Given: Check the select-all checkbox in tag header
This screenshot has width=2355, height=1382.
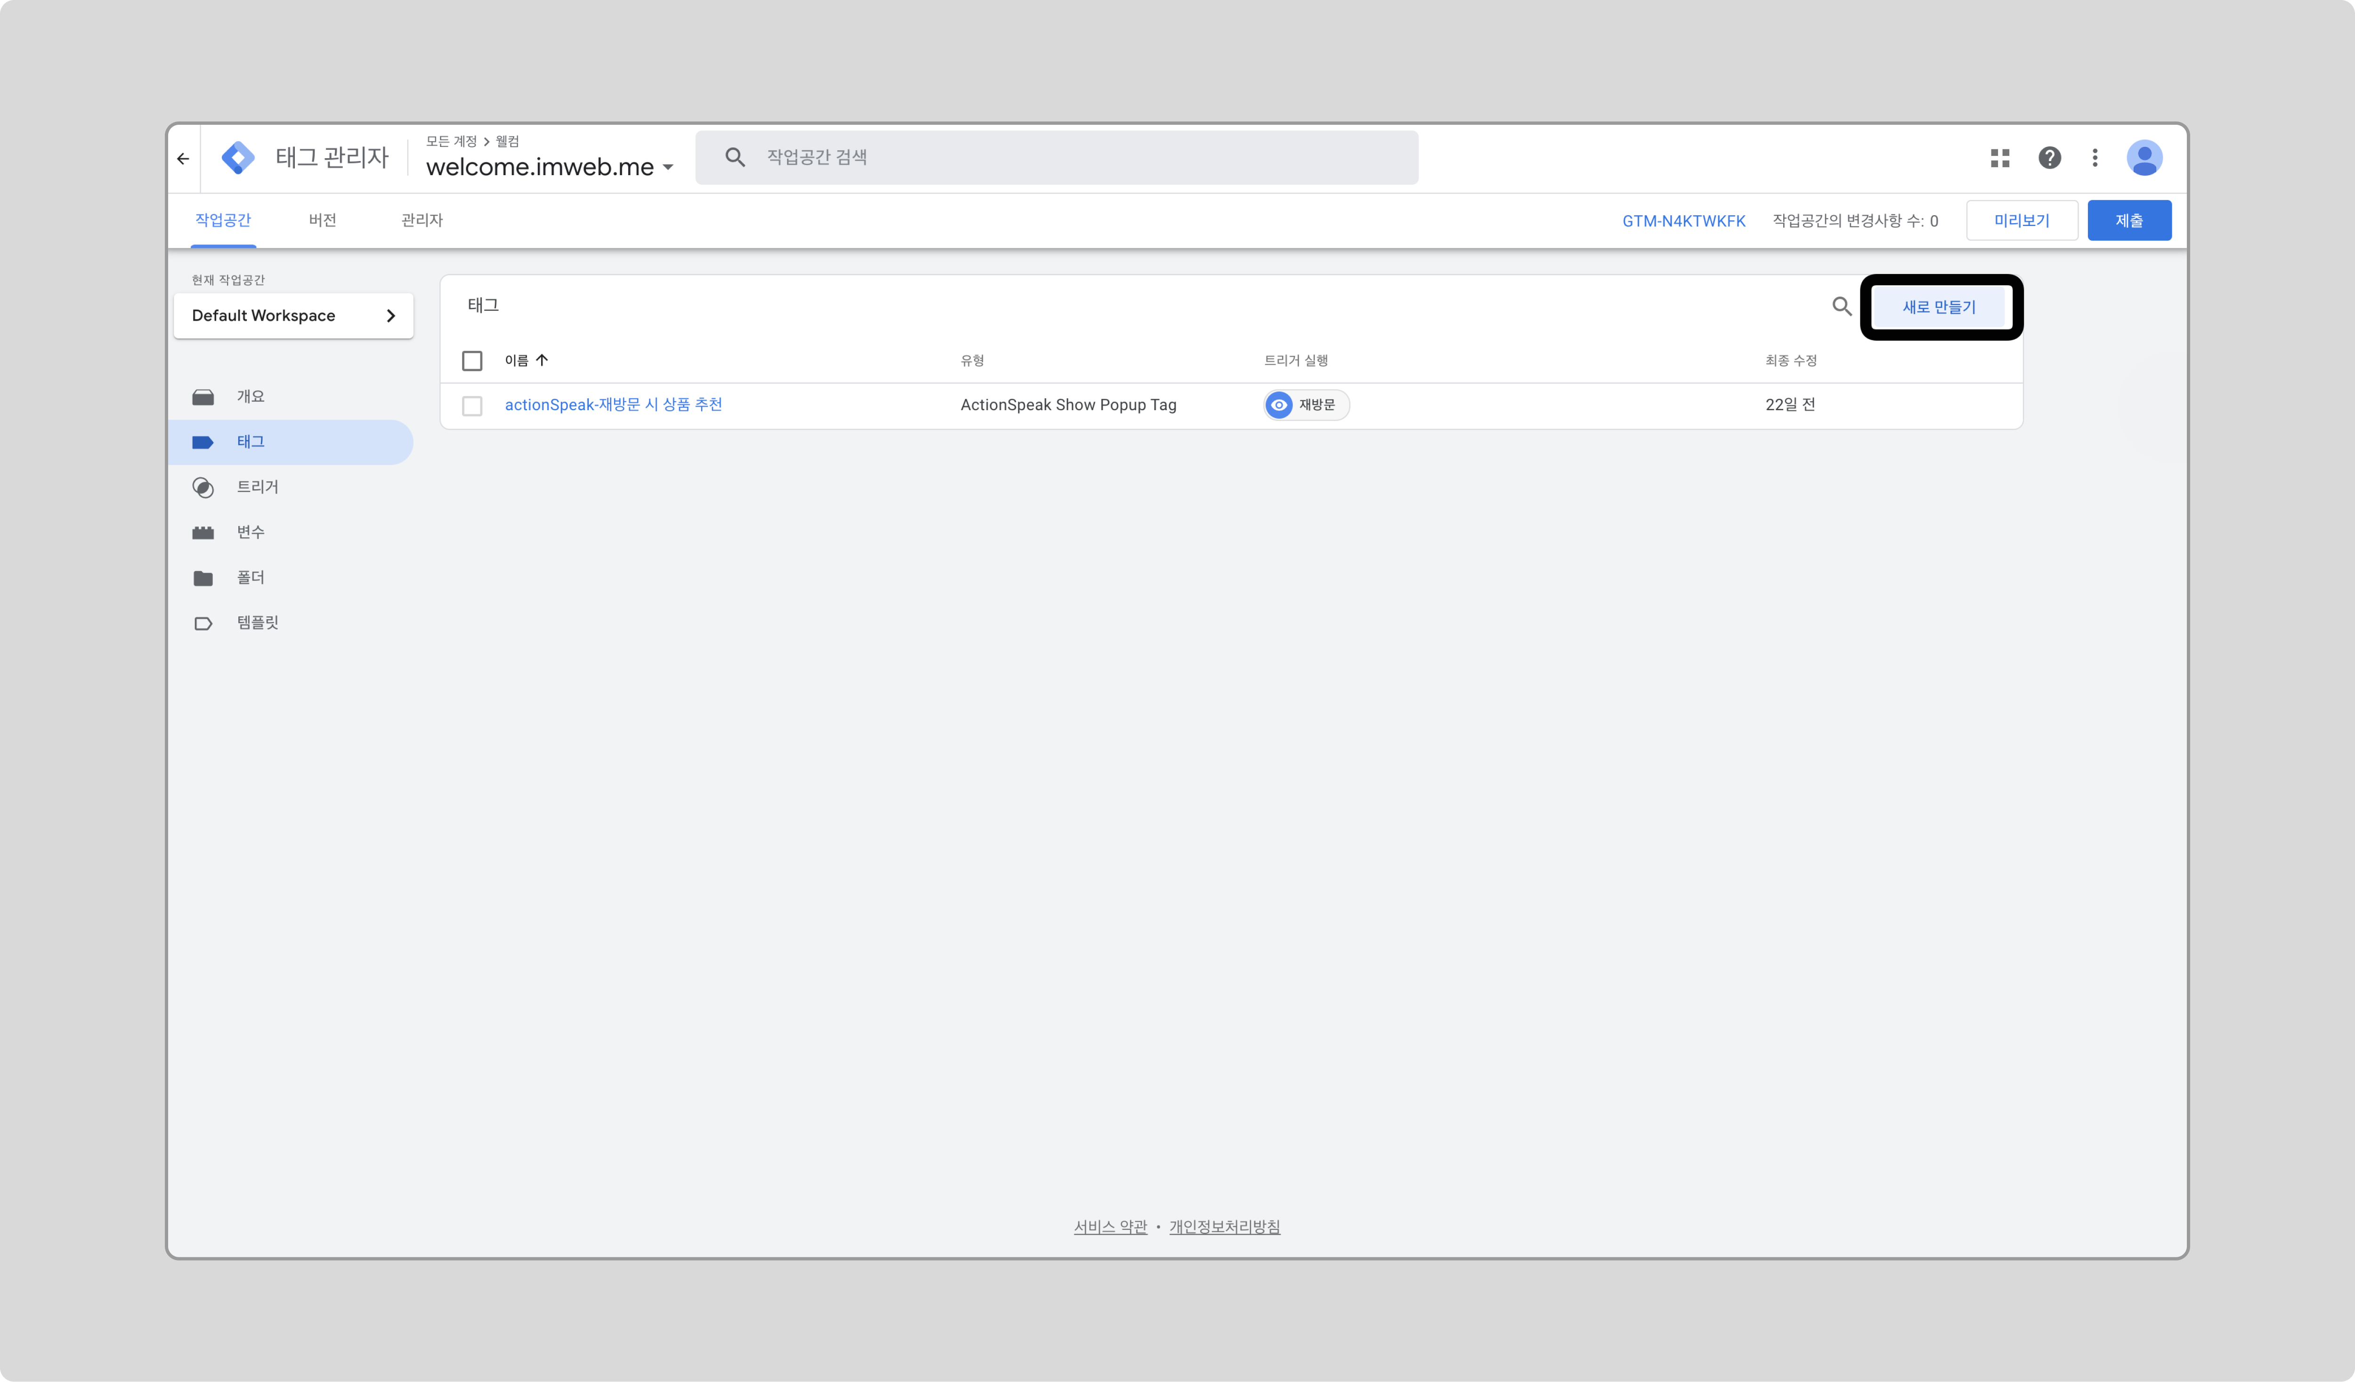Looking at the screenshot, I should (472, 361).
